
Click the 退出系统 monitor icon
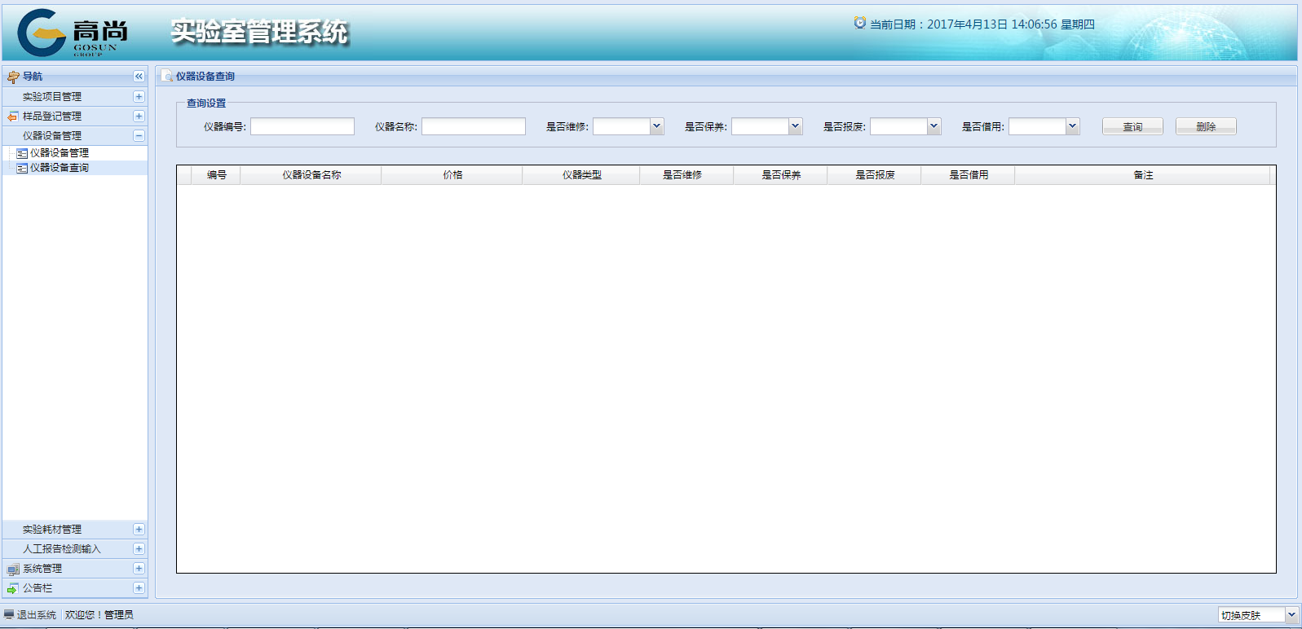tap(9, 614)
